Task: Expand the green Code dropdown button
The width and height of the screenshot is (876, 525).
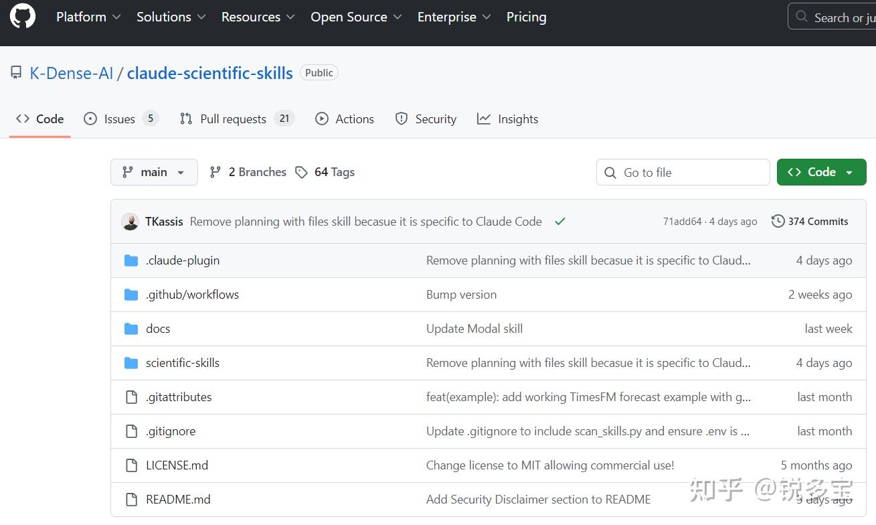Action: pyautogui.click(x=821, y=172)
